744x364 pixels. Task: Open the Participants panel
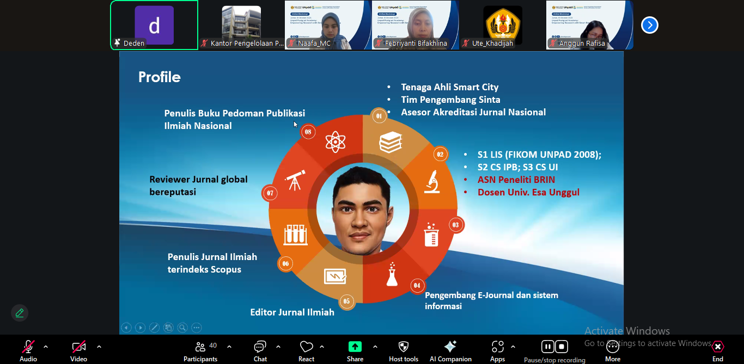click(x=200, y=351)
